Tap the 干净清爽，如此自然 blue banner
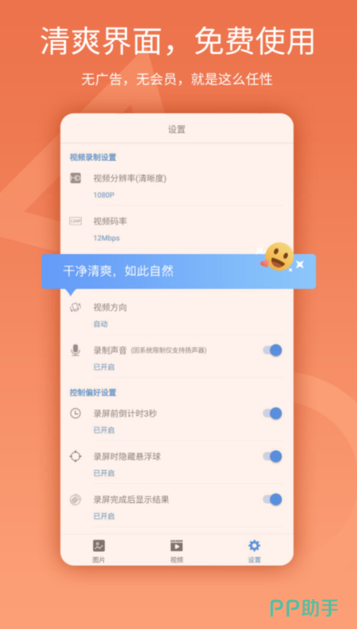Viewport: 357px width, 629px height. tap(178, 272)
